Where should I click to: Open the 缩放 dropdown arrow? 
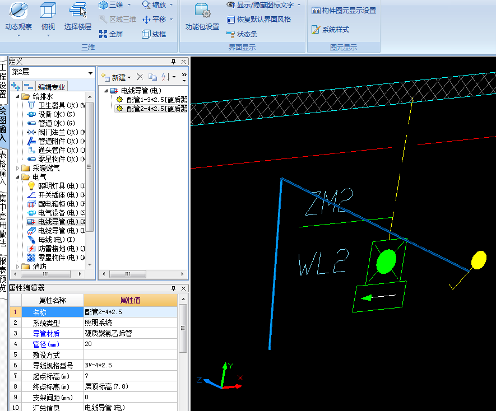point(171,4)
